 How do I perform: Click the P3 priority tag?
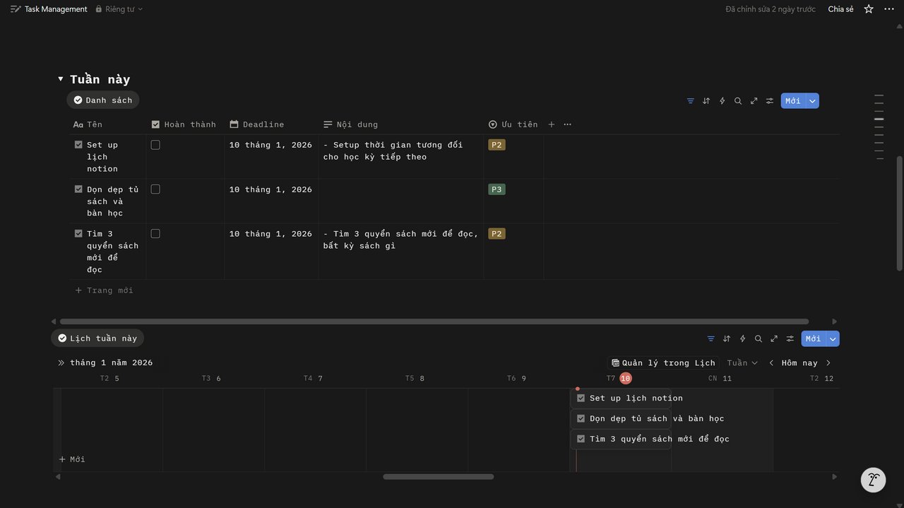click(496, 189)
